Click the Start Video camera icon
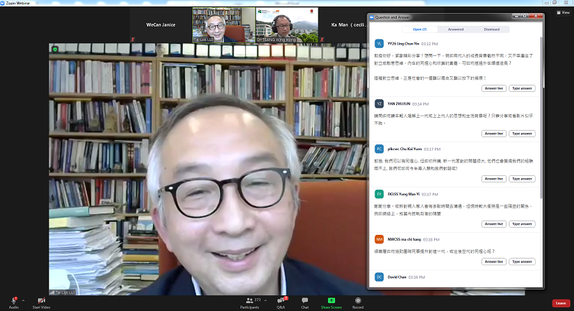Image resolution: width=574 pixels, height=311 pixels. pos(41,300)
